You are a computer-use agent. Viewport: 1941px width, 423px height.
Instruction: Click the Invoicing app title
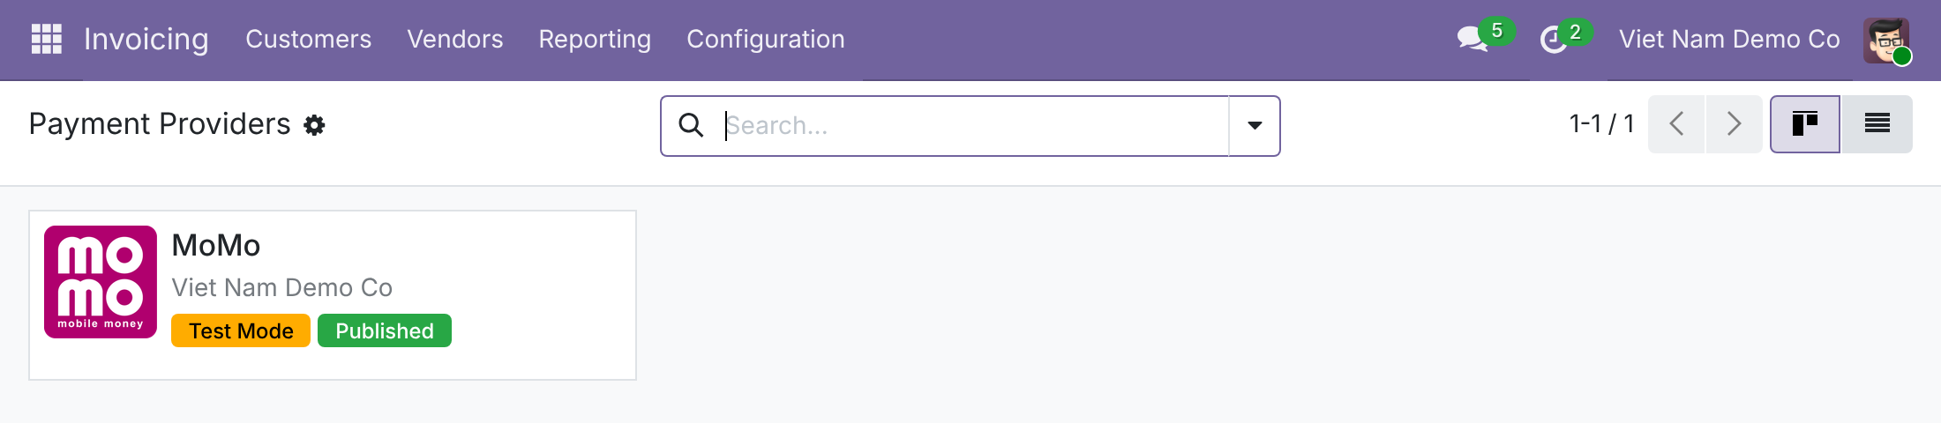pos(146,40)
